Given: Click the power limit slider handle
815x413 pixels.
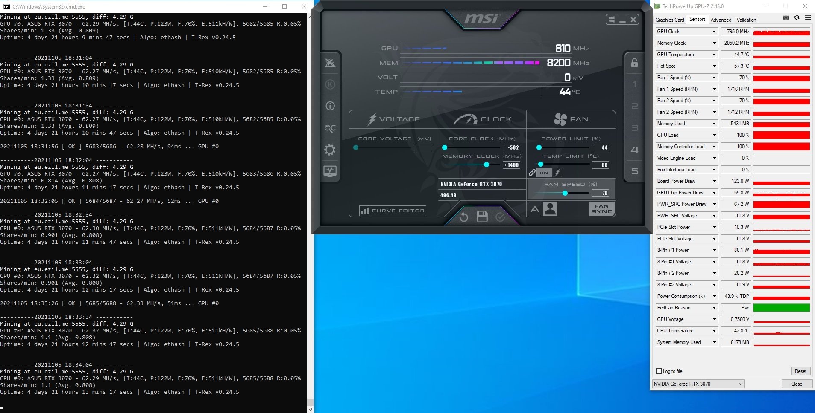Looking at the screenshot, I should (x=539, y=147).
